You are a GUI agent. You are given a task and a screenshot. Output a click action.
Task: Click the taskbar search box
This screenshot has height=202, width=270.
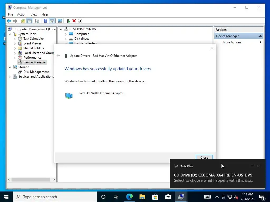(x=55, y=197)
